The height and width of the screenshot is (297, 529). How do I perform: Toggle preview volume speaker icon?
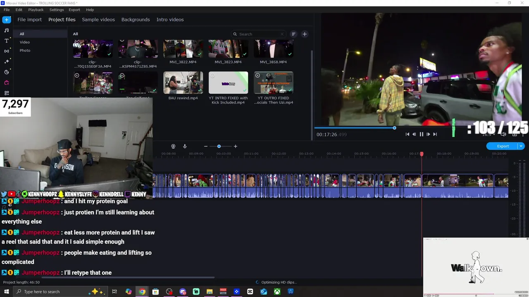[503, 134]
